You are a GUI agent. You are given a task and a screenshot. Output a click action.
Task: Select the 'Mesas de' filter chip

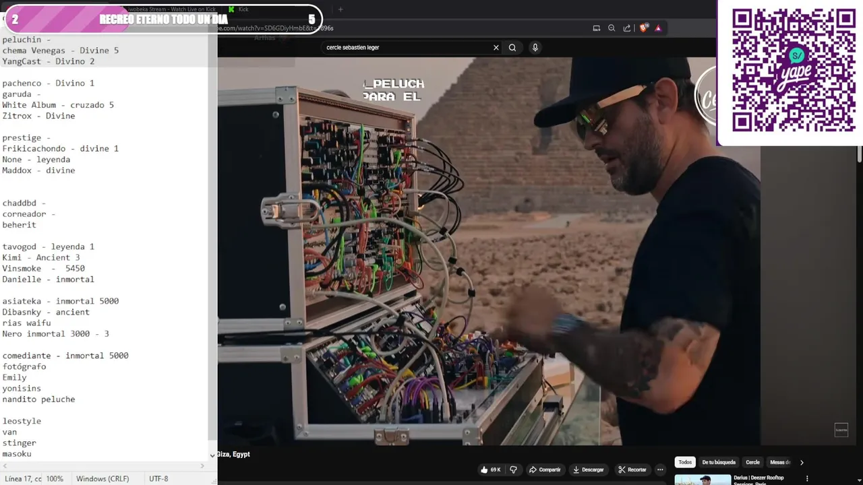coord(779,462)
